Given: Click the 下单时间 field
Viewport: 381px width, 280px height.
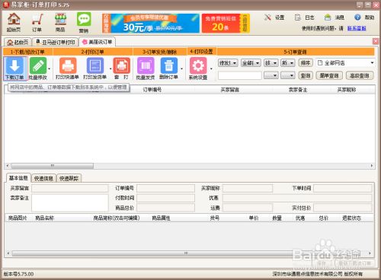Looking at the screenshot, I should [343, 188].
